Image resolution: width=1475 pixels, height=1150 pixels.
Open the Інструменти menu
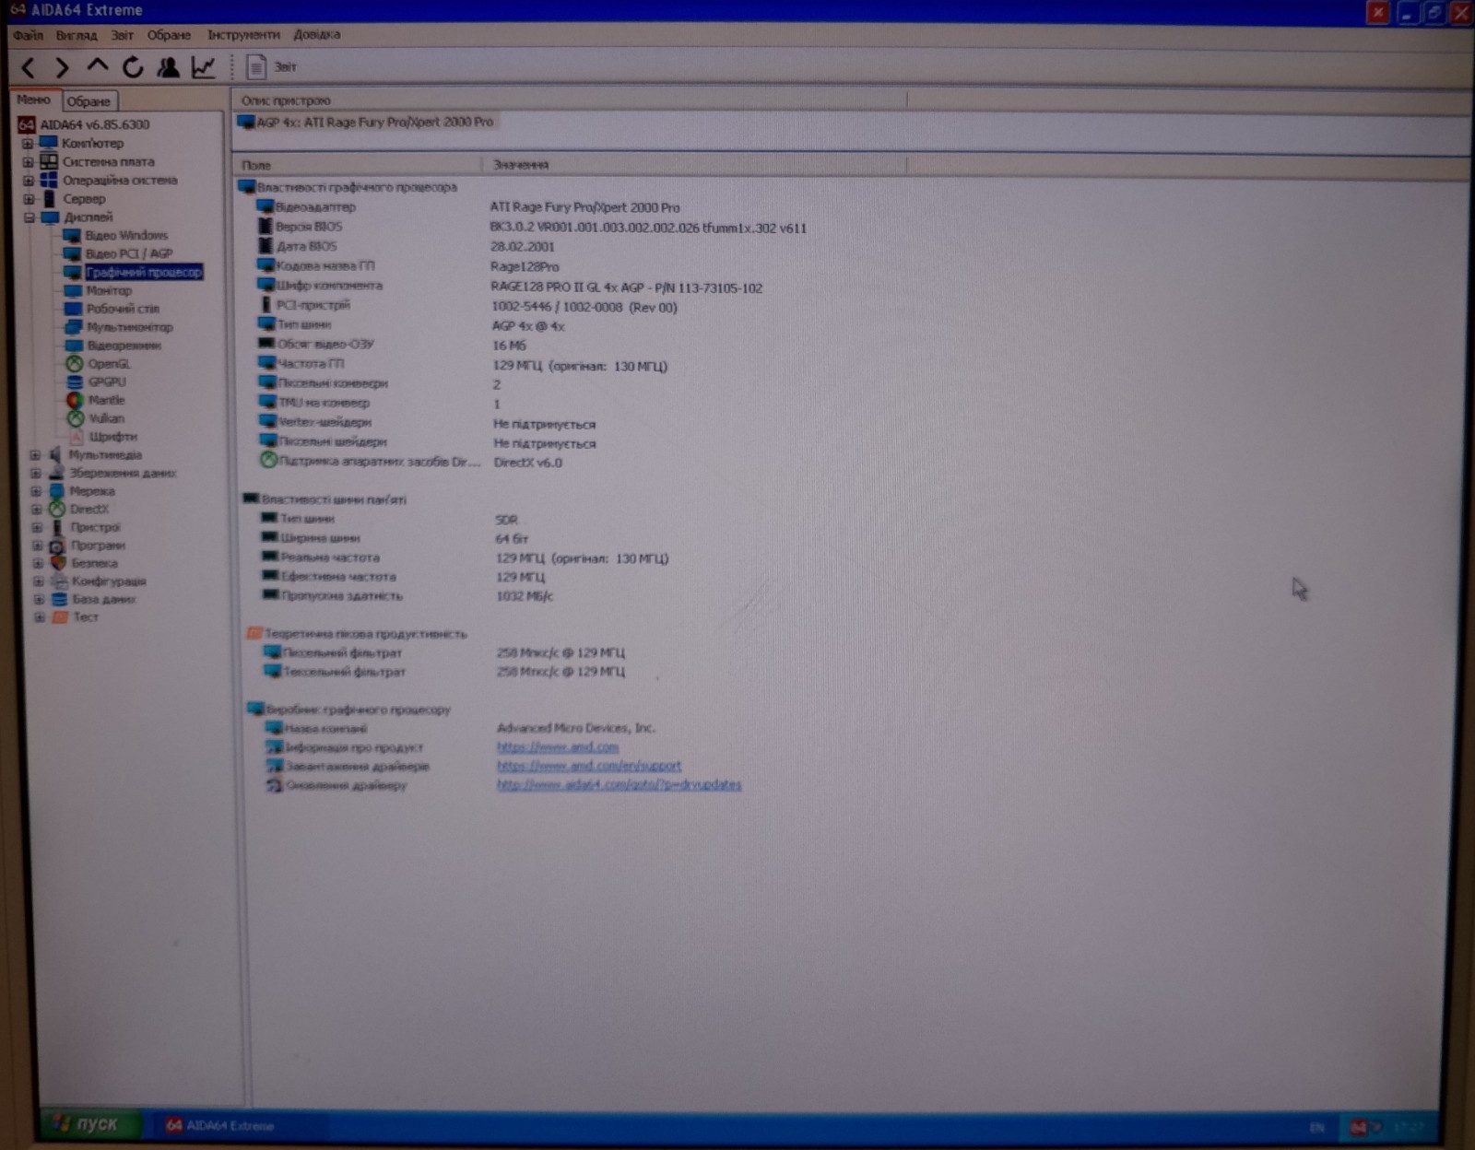pos(243,35)
